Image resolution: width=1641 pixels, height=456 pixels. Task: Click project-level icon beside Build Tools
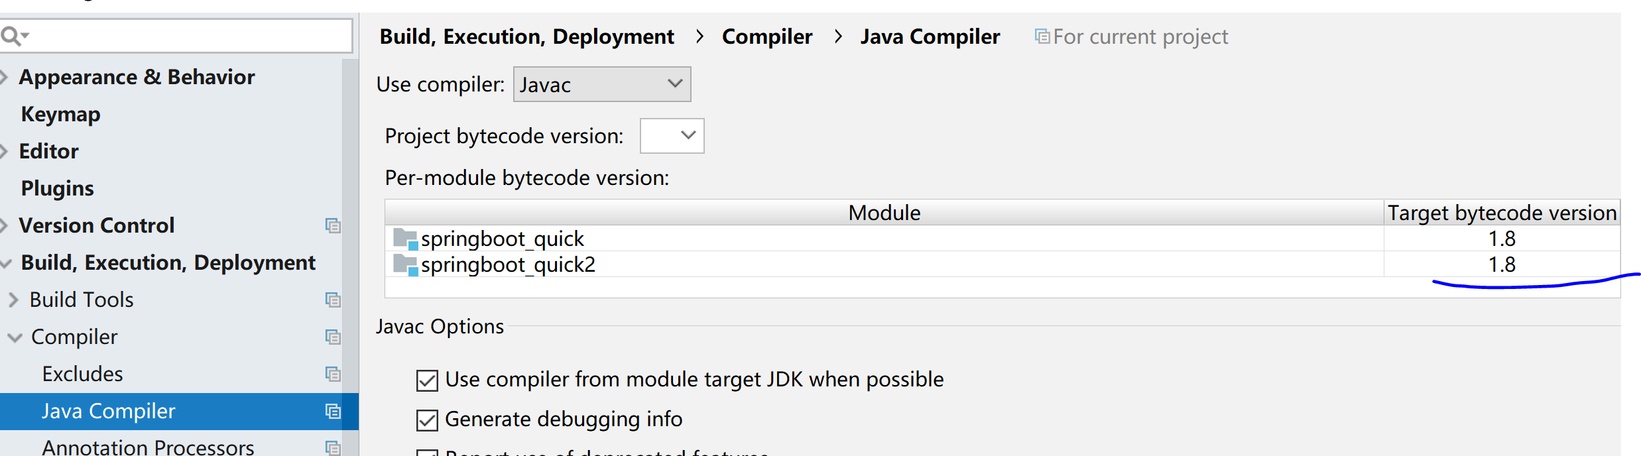click(x=333, y=300)
